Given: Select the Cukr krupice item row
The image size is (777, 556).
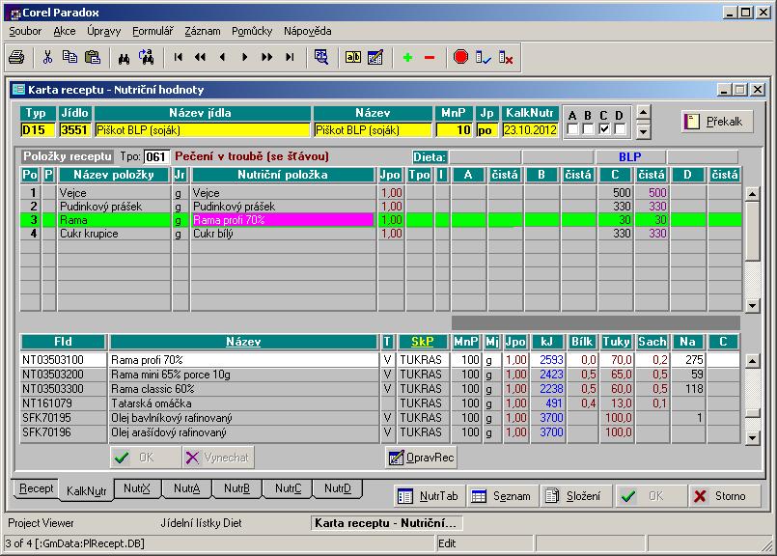Looking at the screenshot, I should tap(380, 234).
